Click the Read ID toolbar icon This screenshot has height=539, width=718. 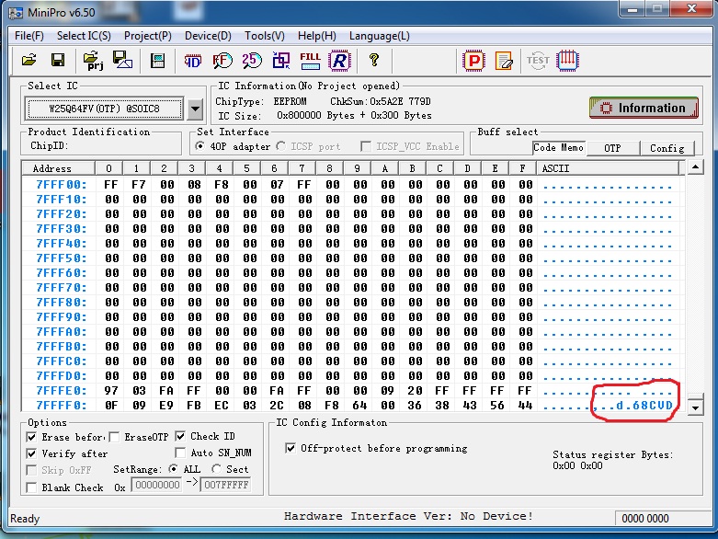click(x=193, y=61)
